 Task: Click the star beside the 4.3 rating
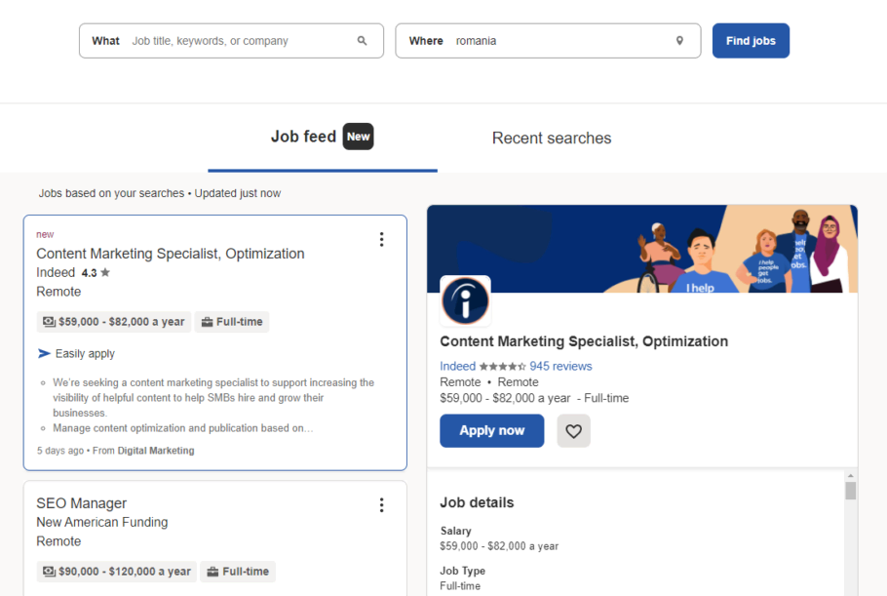coord(105,273)
